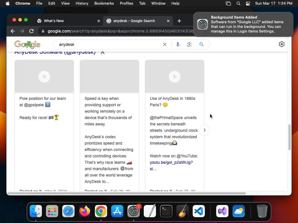Launch GarageBand from the Dock
The width and height of the screenshot is (298, 223).
pos(182,211)
